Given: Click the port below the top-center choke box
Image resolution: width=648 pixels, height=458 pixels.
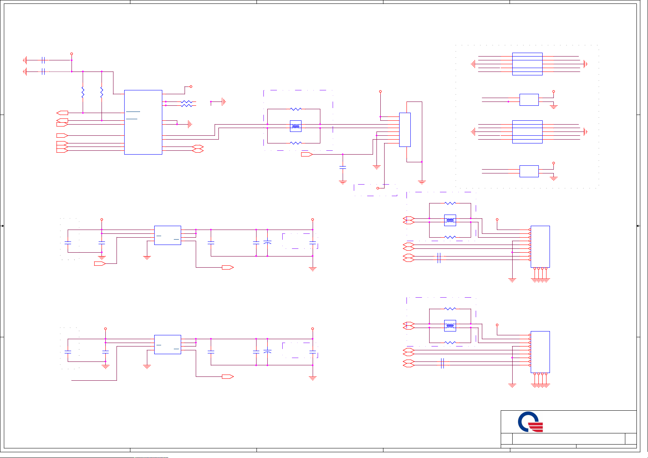Looking at the screenshot, I should [307, 154].
